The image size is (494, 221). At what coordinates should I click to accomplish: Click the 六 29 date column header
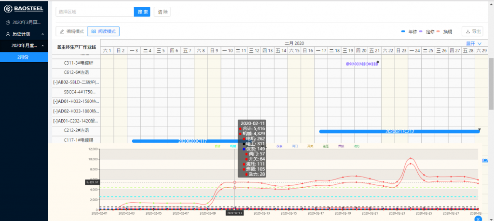(x=481, y=51)
